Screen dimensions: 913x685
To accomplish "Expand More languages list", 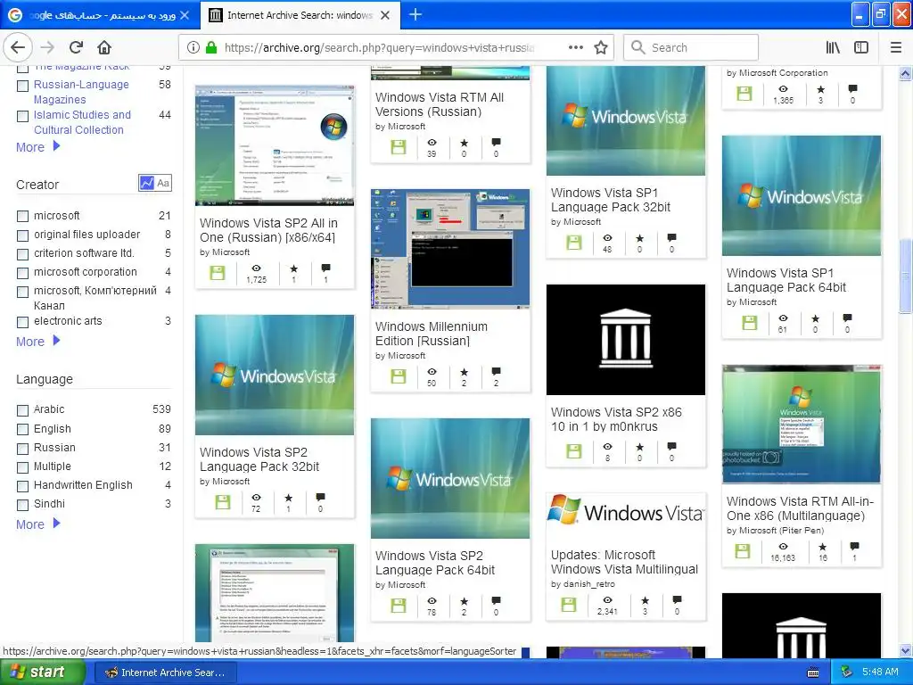I will pos(37,524).
